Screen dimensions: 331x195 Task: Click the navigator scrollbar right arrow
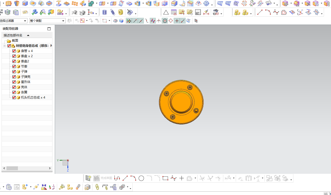coord(50,168)
